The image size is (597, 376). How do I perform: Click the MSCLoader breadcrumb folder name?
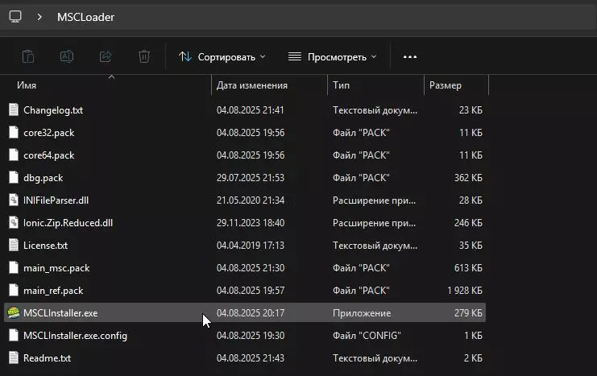[85, 17]
